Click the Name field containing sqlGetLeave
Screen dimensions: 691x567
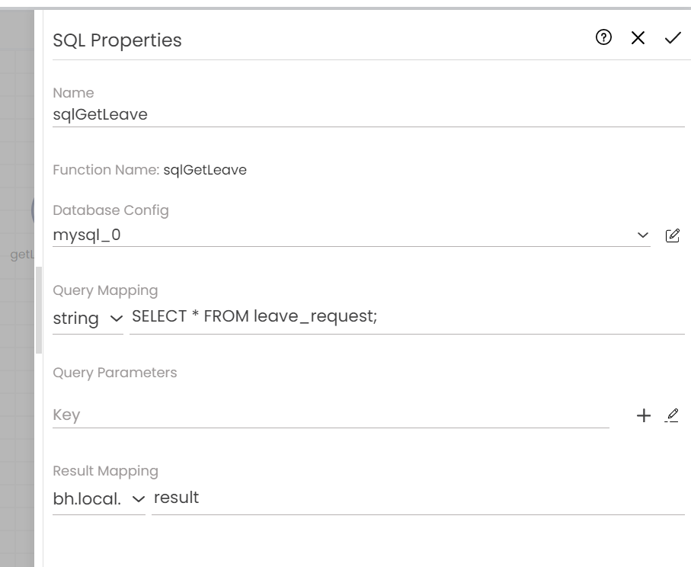[369, 114]
